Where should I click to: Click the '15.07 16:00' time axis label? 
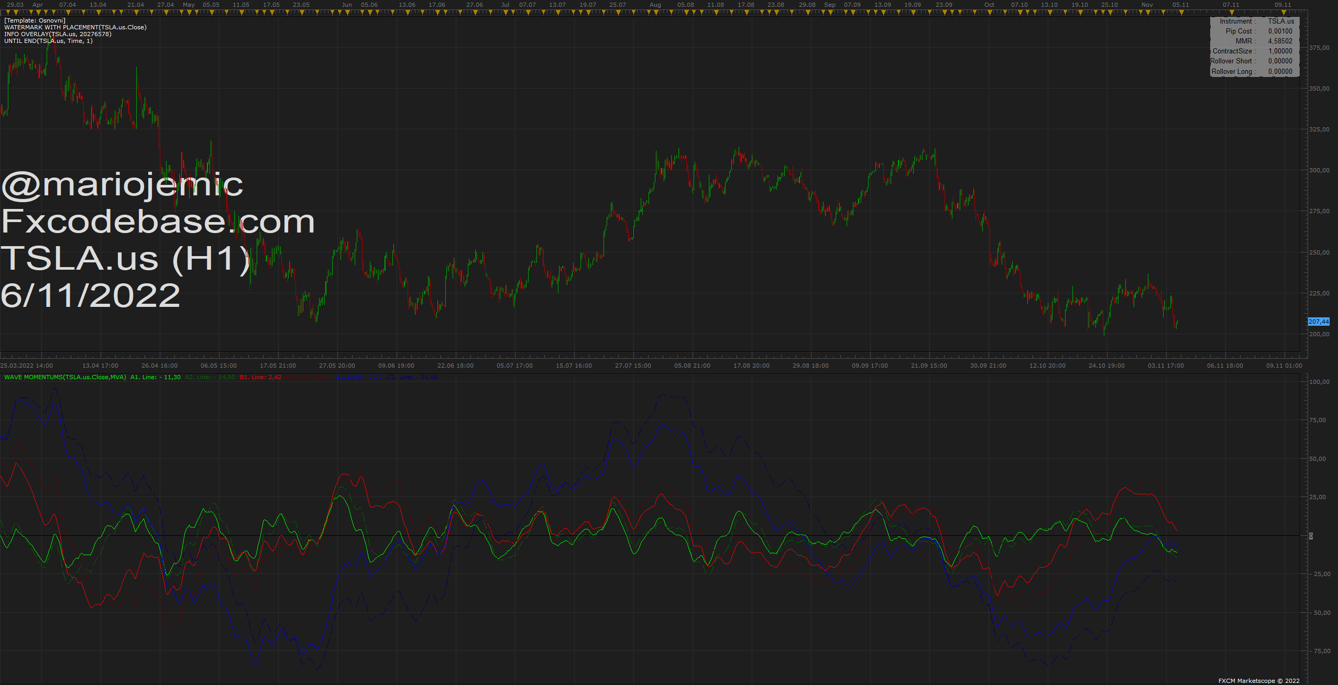(574, 366)
